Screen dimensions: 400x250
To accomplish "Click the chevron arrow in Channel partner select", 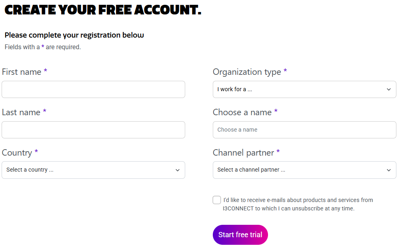I will [389, 170].
